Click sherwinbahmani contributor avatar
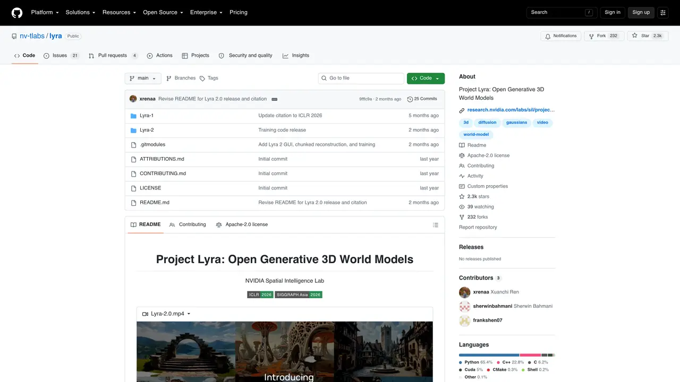Image resolution: width=680 pixels, height=382 pixels. 465,306
